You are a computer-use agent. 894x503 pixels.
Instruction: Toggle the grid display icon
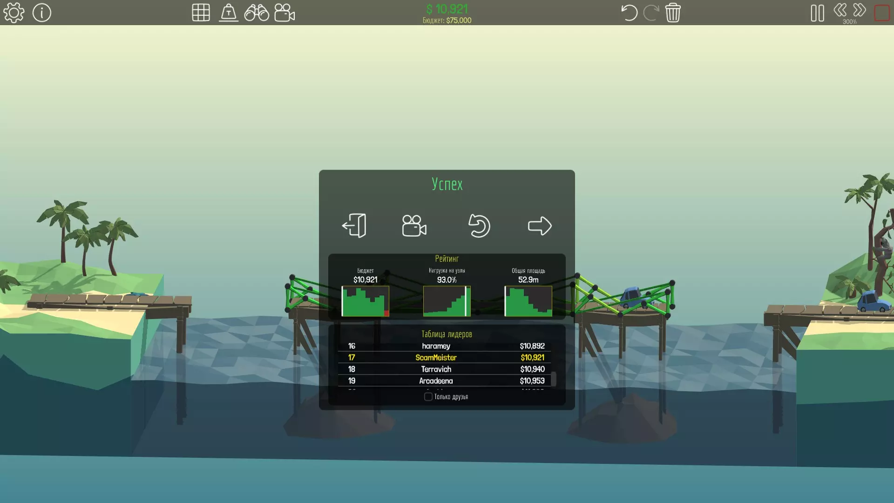pyautogui.click(x=201, y=13)
